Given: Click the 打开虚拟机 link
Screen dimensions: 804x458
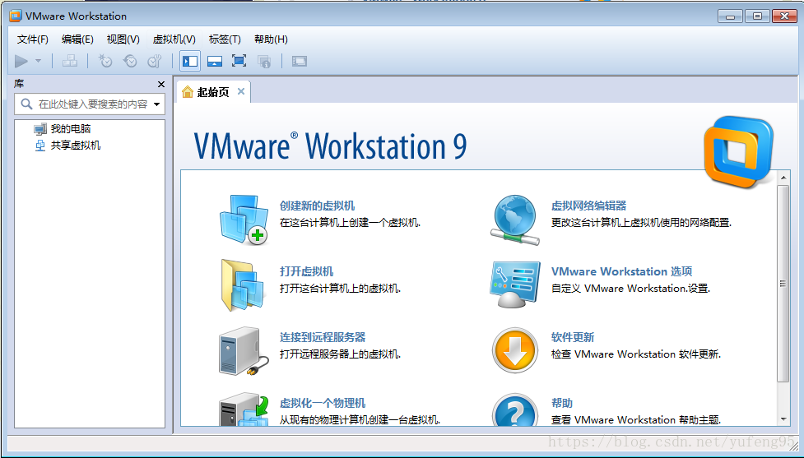Looking at the screenshot, I should tap(306, 271).
